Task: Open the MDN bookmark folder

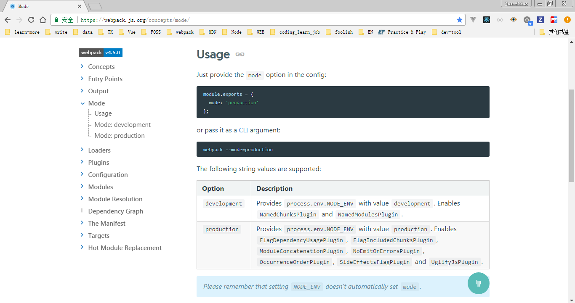Action: [208, 32]
